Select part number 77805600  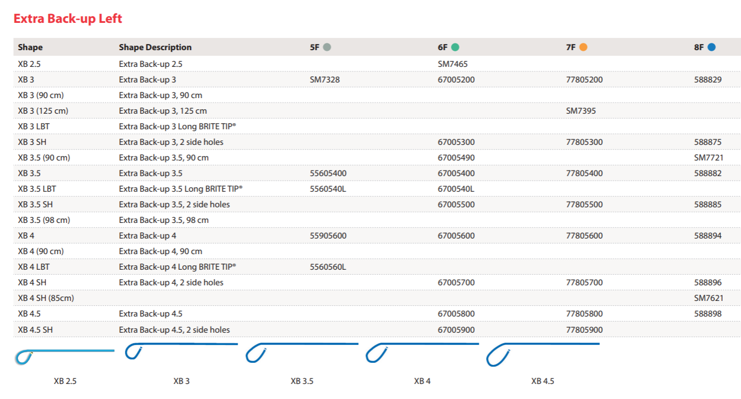584,236
